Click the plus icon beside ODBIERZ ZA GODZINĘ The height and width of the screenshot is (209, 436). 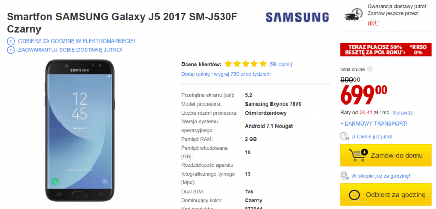pos(11,41)
